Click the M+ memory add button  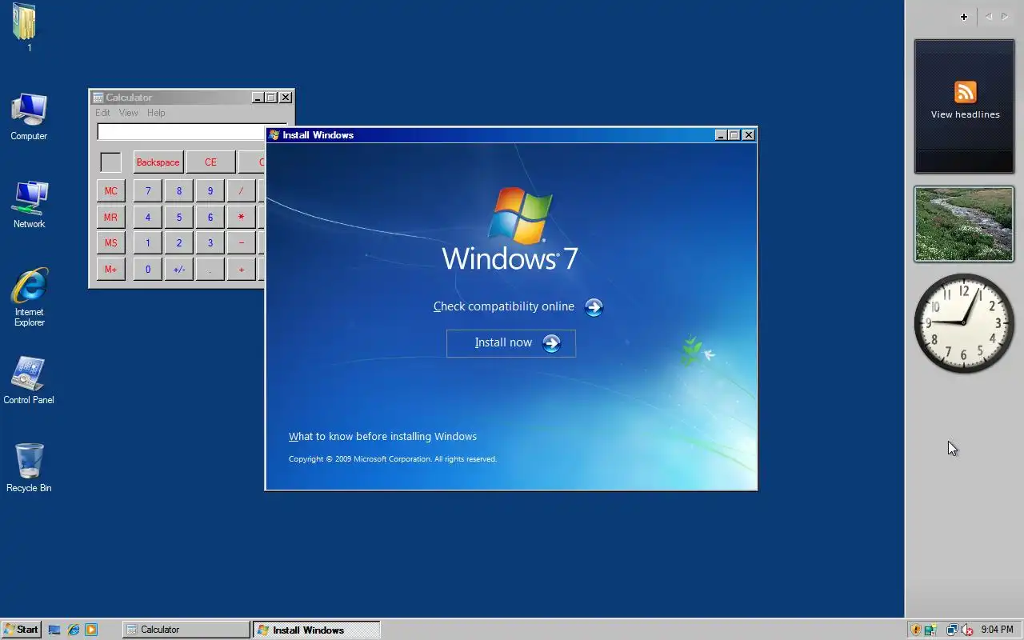coord(110,270)
